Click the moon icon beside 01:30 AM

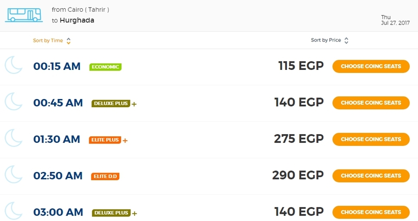coord(13,139)
